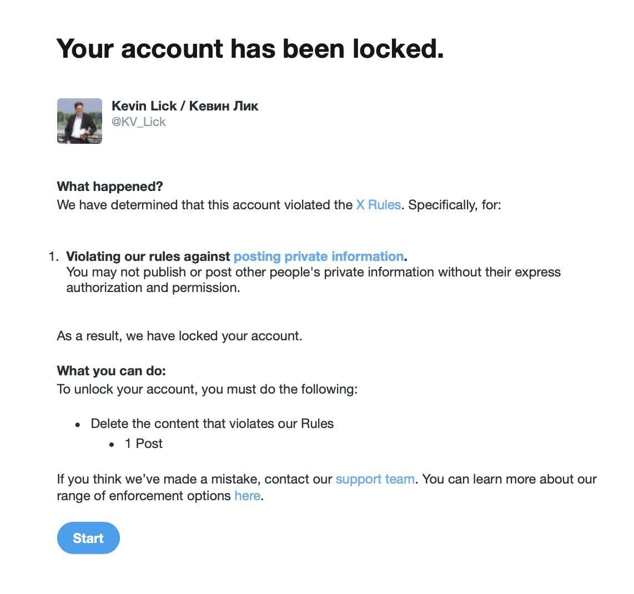
Task: Follow the 'here' enforcement options link
Action: point(248,495)
